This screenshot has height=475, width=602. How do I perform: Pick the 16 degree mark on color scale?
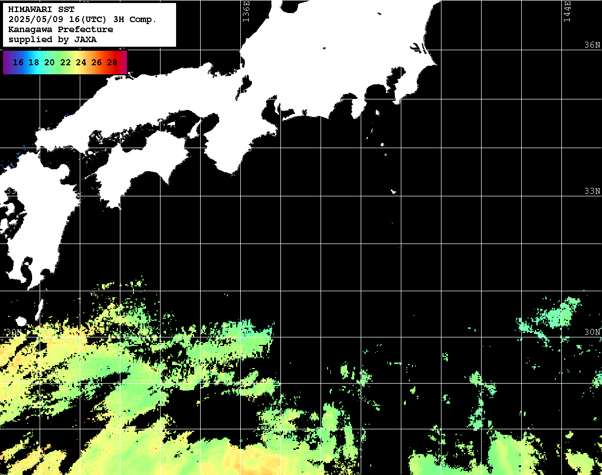click(x=19, y=63)
